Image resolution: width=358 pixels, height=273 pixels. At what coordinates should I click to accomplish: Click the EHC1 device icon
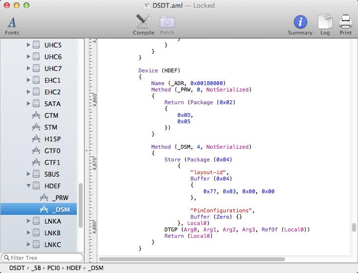tap(36, 80)
